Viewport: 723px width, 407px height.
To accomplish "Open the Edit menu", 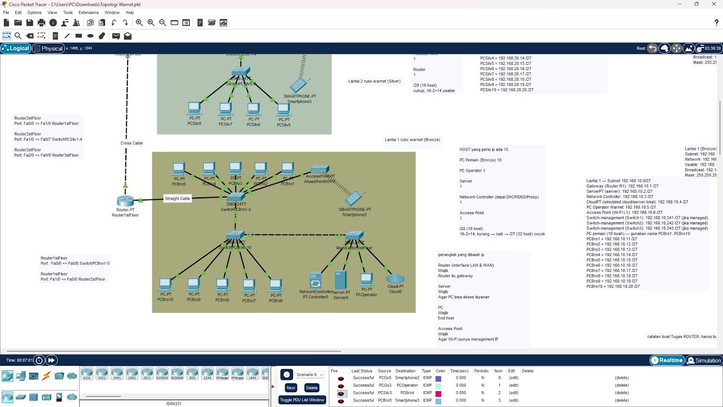I will [x=18, y=12].
